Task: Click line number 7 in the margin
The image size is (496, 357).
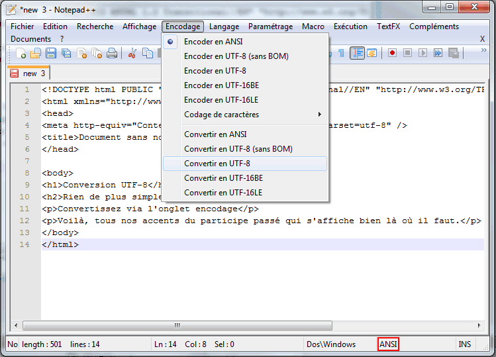Action: (27, 161)
